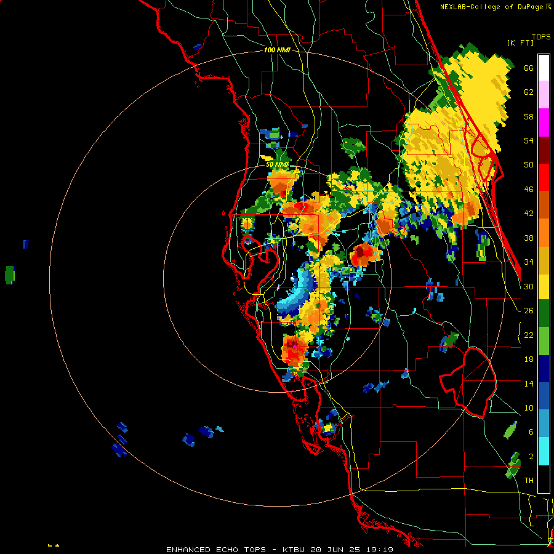Image resolution: width=554 pixels, height=554 pixels.
Task: Click the light blue legend swatch
Action: click(544, 424)
